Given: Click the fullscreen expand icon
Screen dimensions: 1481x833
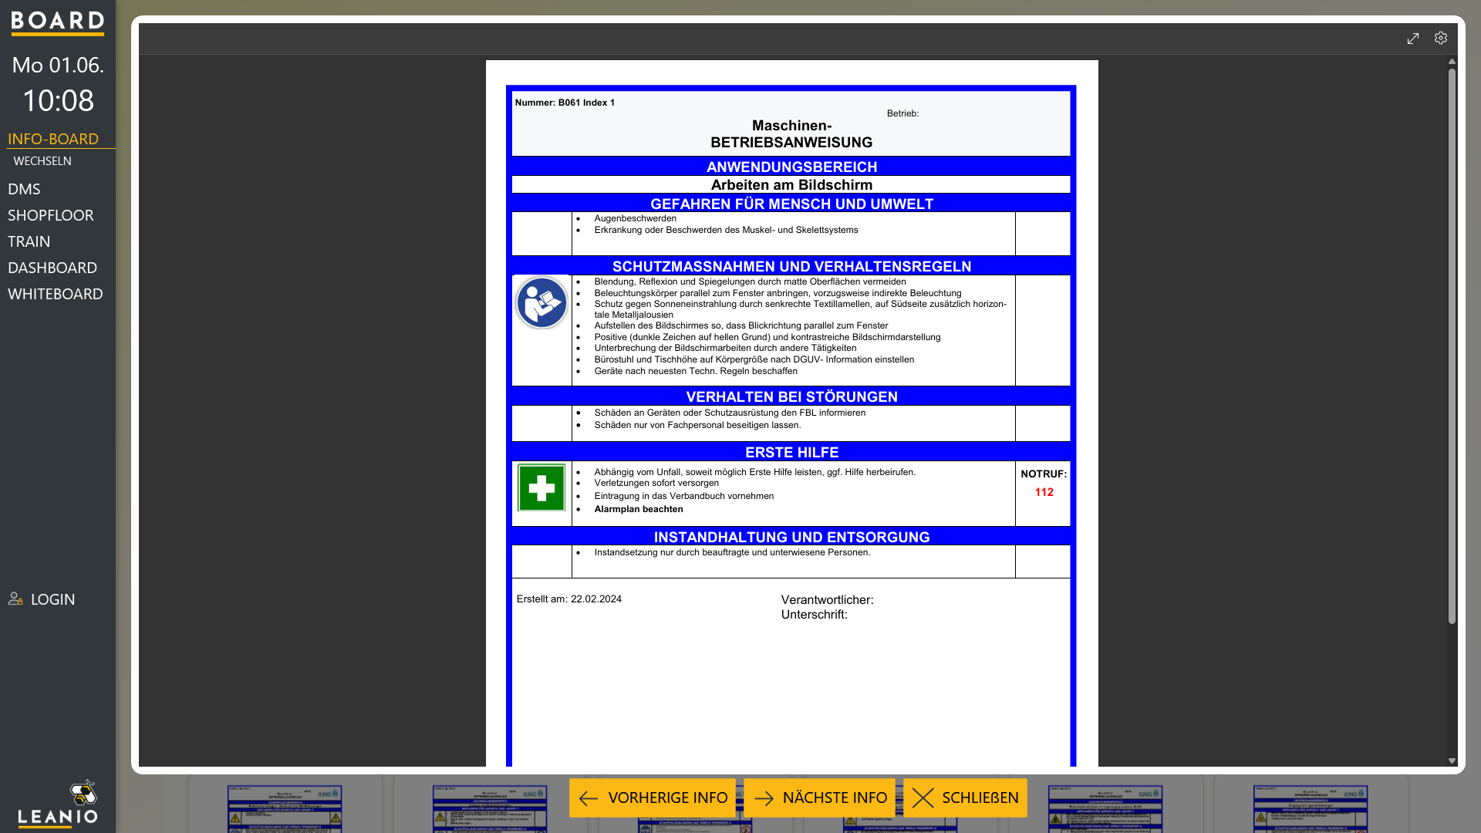Looking at the screenshot, I should (x=1412, y=39).
